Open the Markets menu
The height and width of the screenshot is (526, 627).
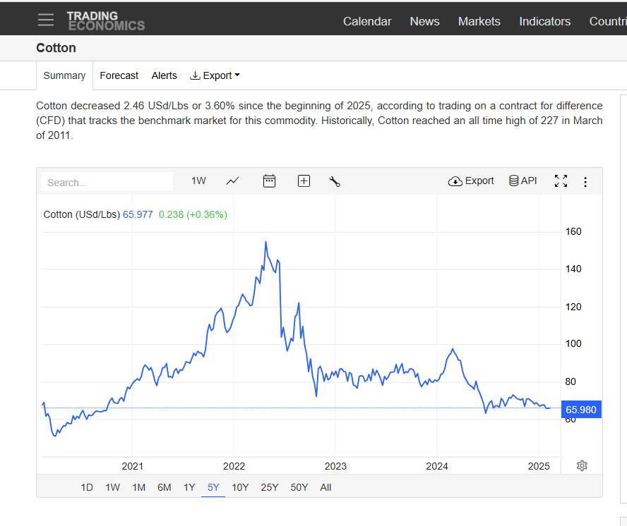479,21
